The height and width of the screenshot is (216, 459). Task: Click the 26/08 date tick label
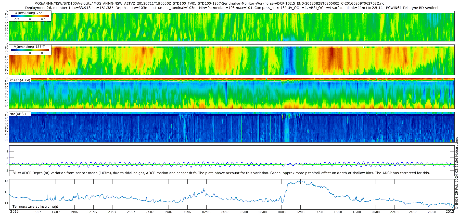pos(432,212)
